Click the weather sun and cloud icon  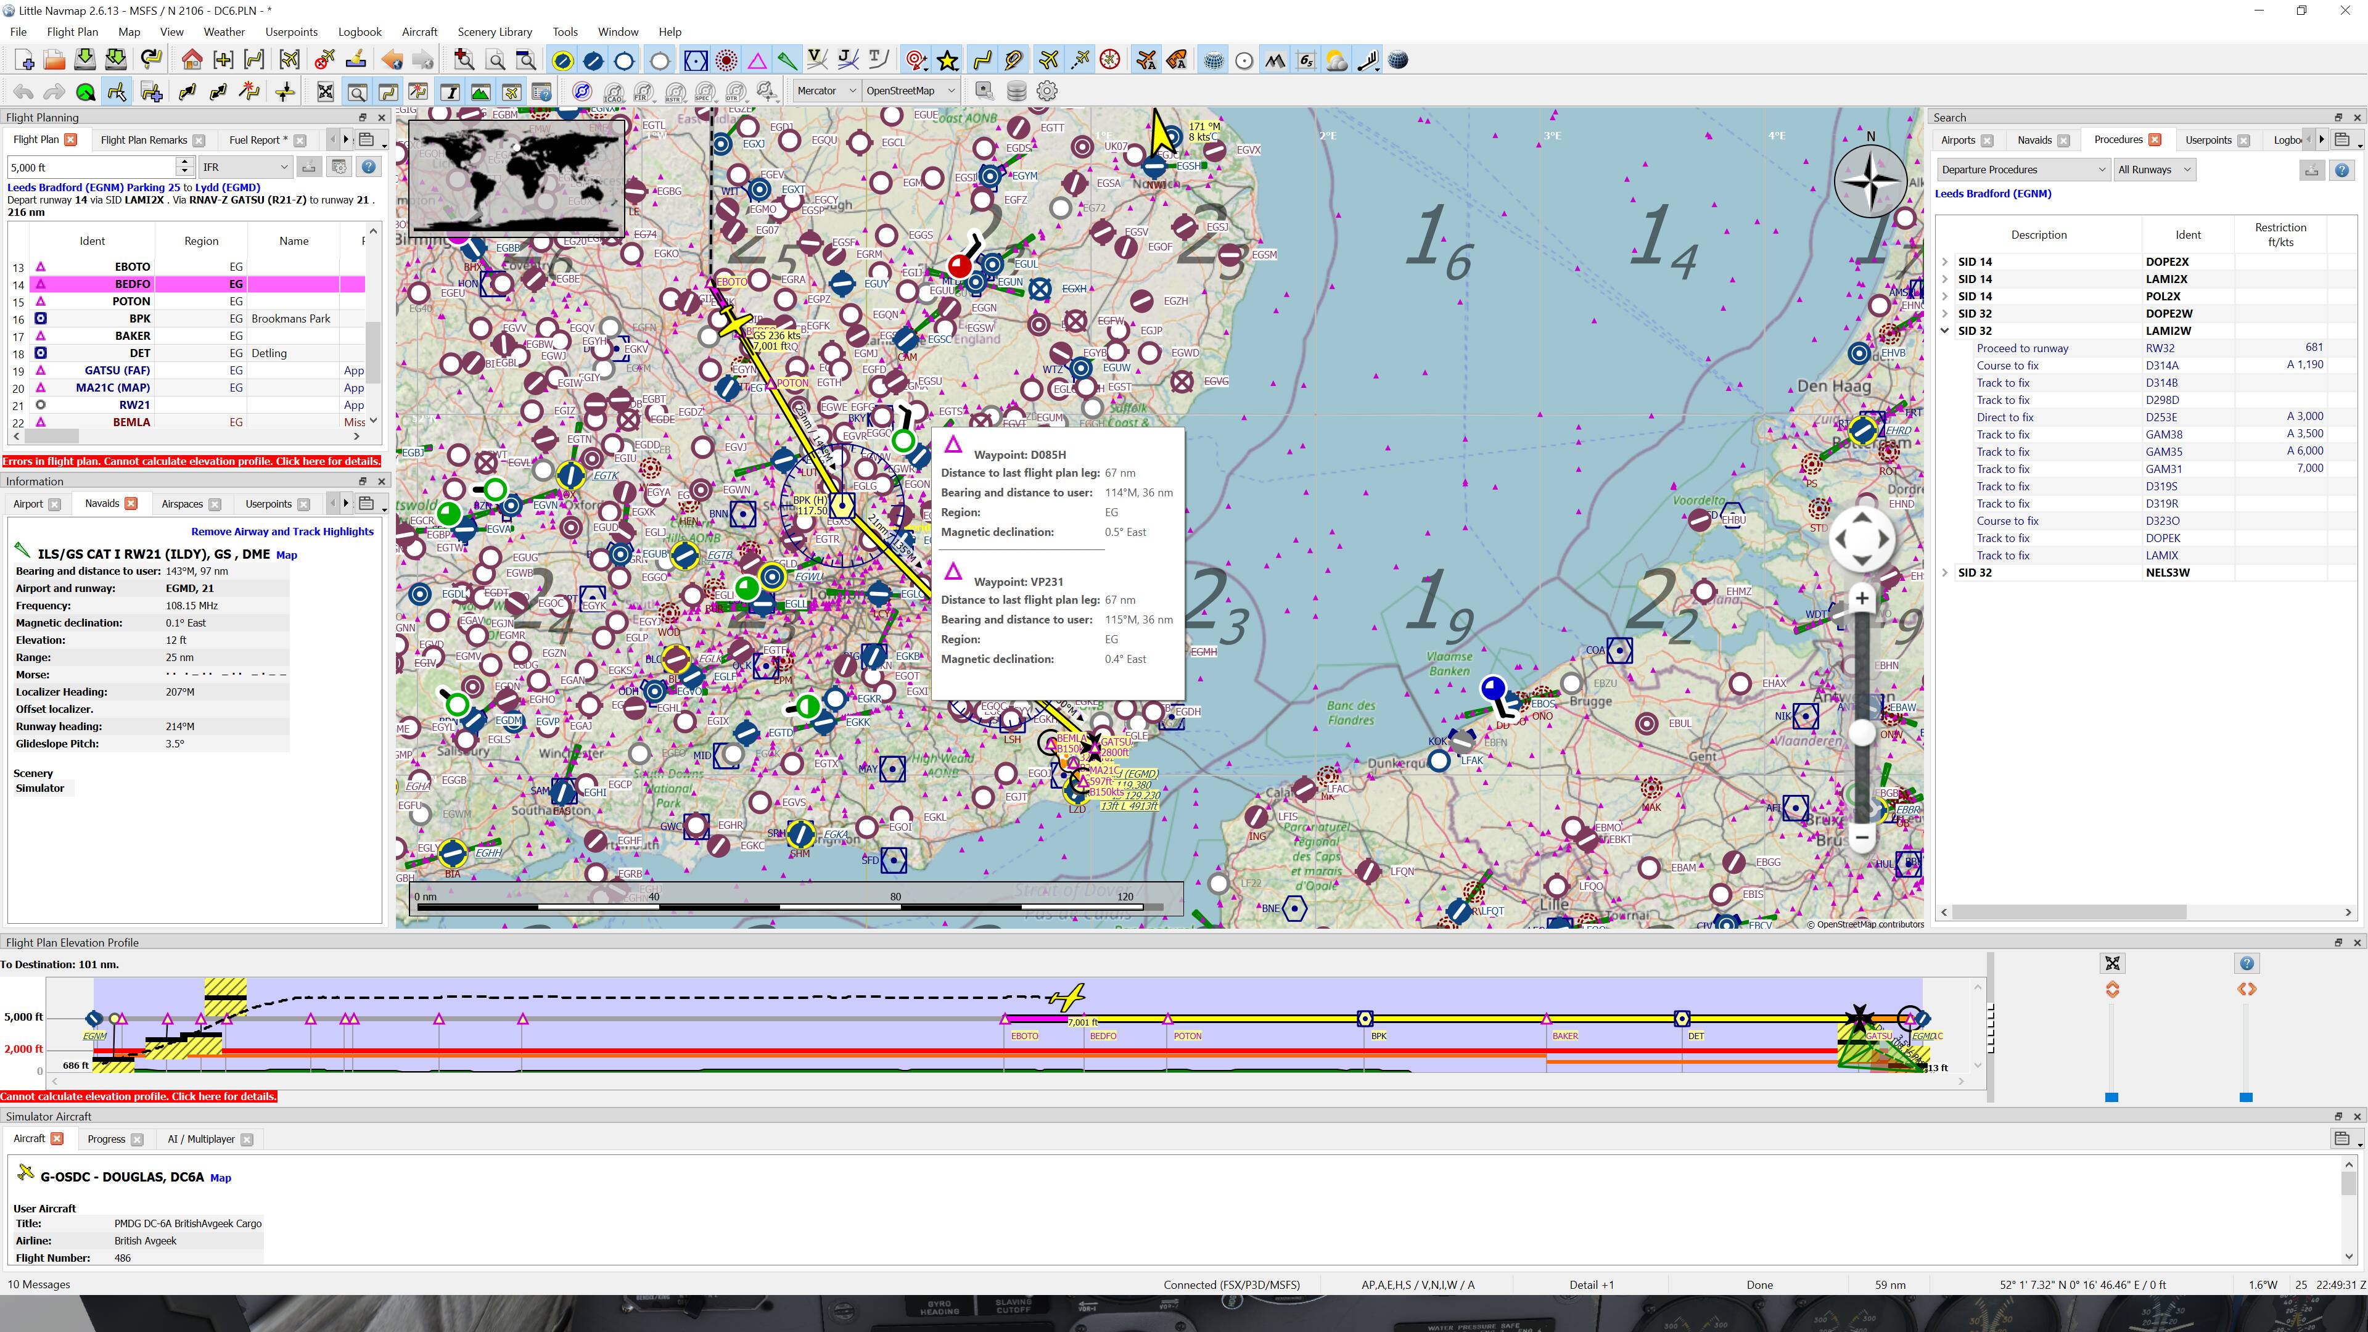click(1336, 60)
